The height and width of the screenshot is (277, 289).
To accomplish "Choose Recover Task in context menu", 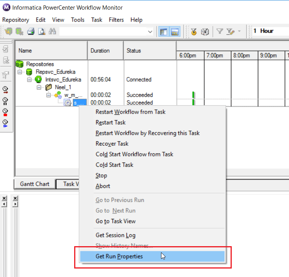I will 112,144.
